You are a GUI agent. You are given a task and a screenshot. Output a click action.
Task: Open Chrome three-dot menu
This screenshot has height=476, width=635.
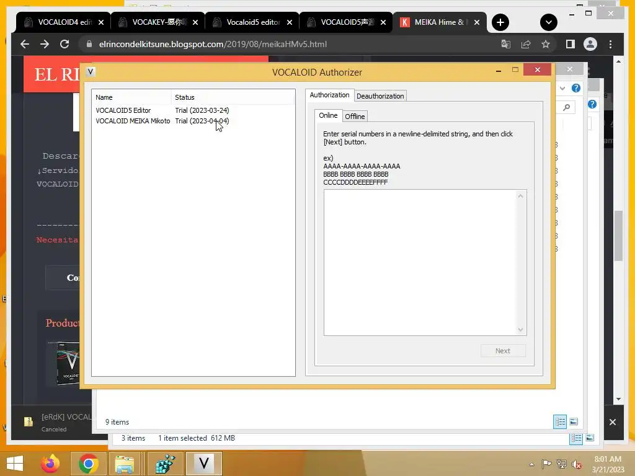point(611,44)
